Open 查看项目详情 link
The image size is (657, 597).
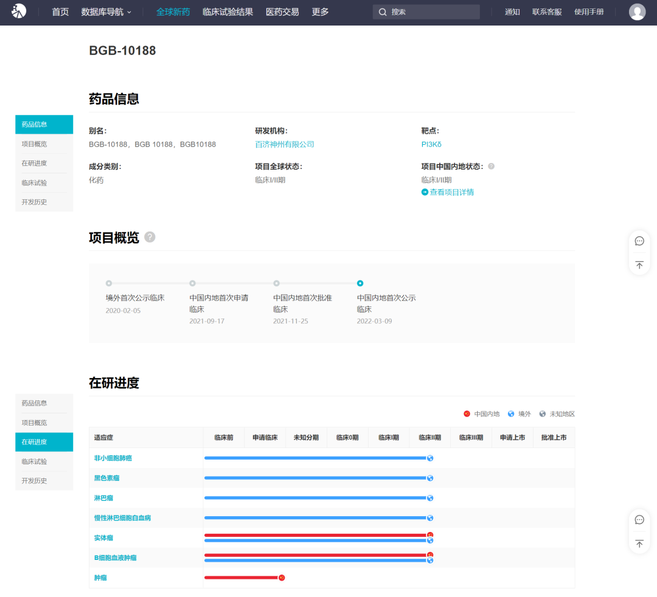[451, 192]
